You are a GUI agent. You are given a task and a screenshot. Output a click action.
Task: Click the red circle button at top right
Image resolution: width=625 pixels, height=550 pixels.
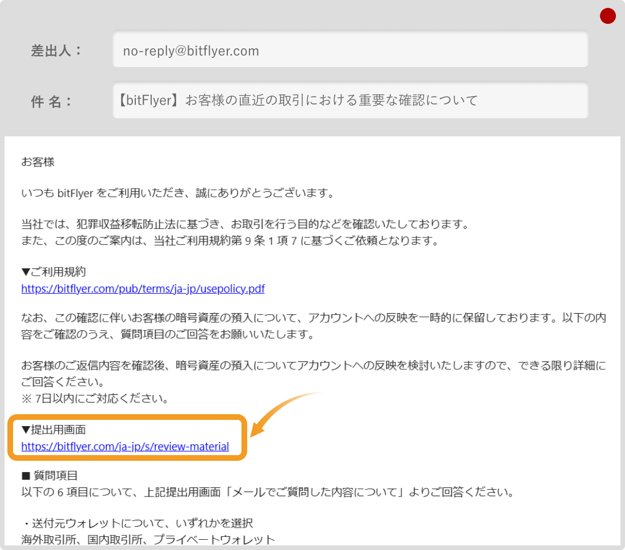click(x=607, y=16)
